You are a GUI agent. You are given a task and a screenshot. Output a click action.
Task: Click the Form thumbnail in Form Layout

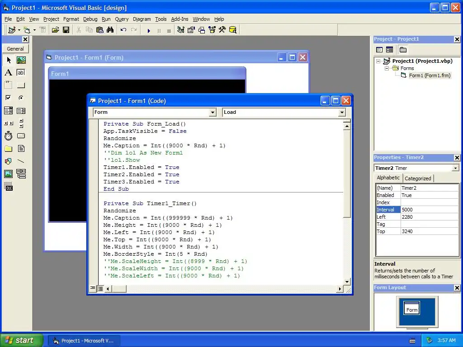pos(411,308)
